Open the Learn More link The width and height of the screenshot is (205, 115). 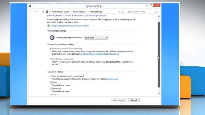(113, 79)
